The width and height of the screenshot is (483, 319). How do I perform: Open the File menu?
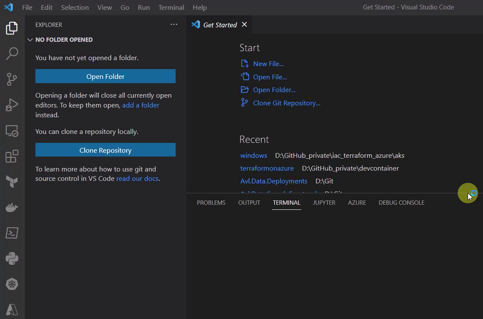pos(27,7)
